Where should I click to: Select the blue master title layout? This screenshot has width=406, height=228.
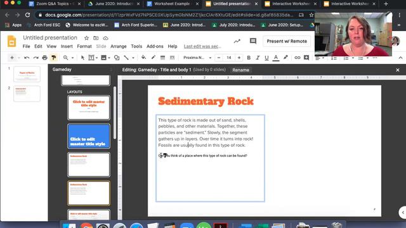[x=89, y=136]
